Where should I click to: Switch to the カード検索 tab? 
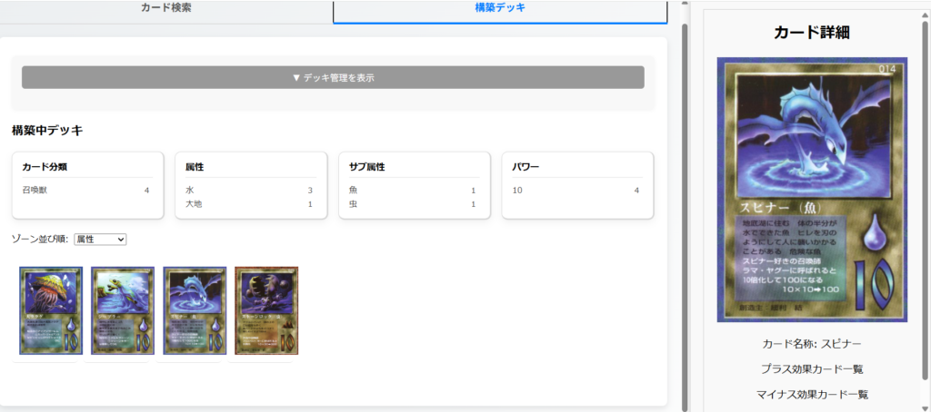[165, 8]
